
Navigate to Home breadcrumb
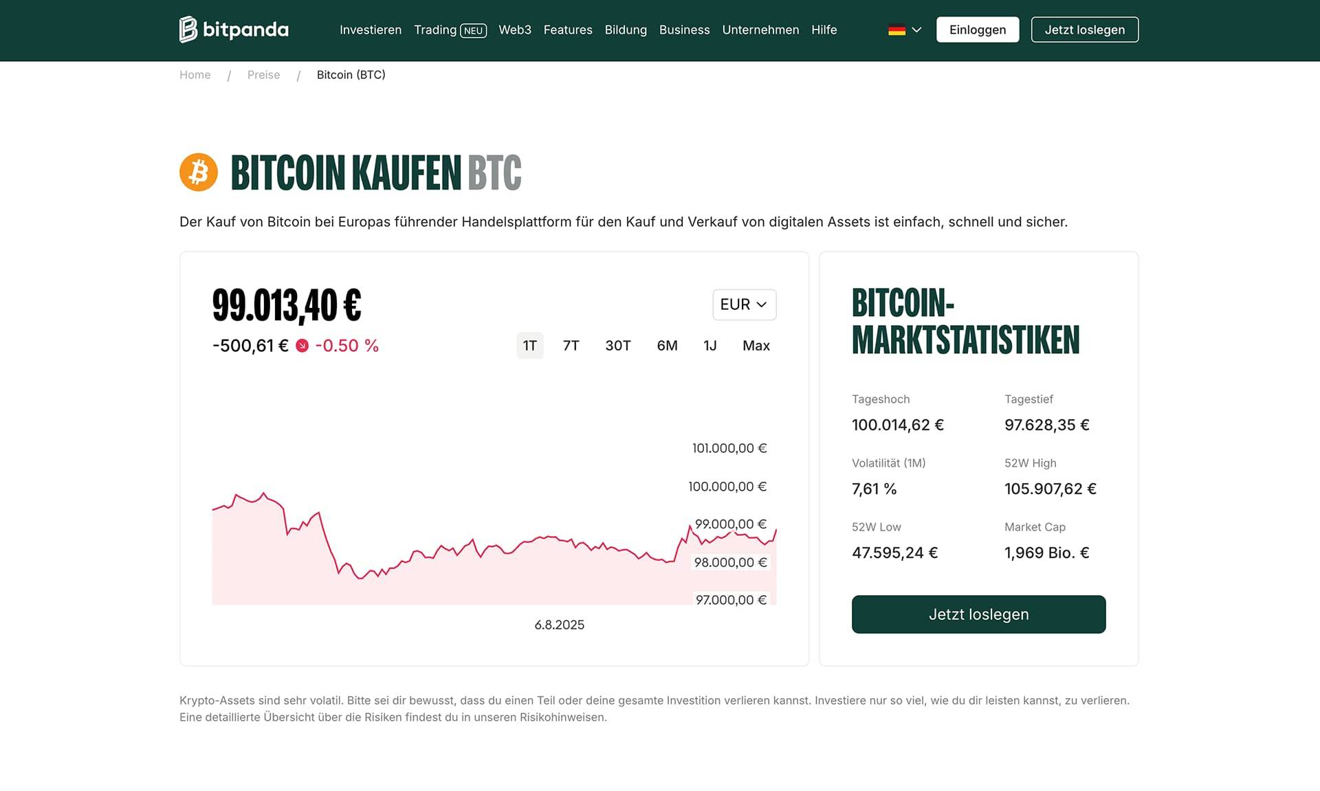click(195, 75)
